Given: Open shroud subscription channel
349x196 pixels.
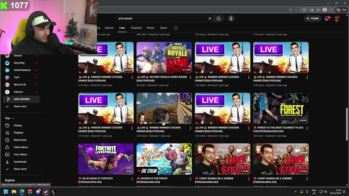Looking at the screenshot, I should point(21,56).
